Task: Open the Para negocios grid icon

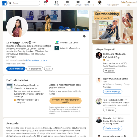Action: [x=113, y=2]
